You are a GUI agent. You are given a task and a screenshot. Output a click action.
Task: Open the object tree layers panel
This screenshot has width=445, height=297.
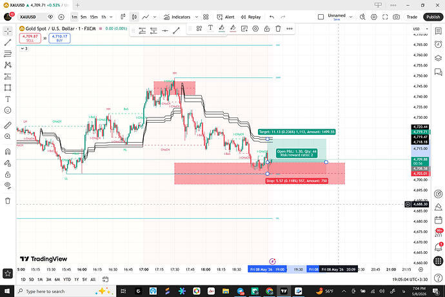click(x=438, y=58)
